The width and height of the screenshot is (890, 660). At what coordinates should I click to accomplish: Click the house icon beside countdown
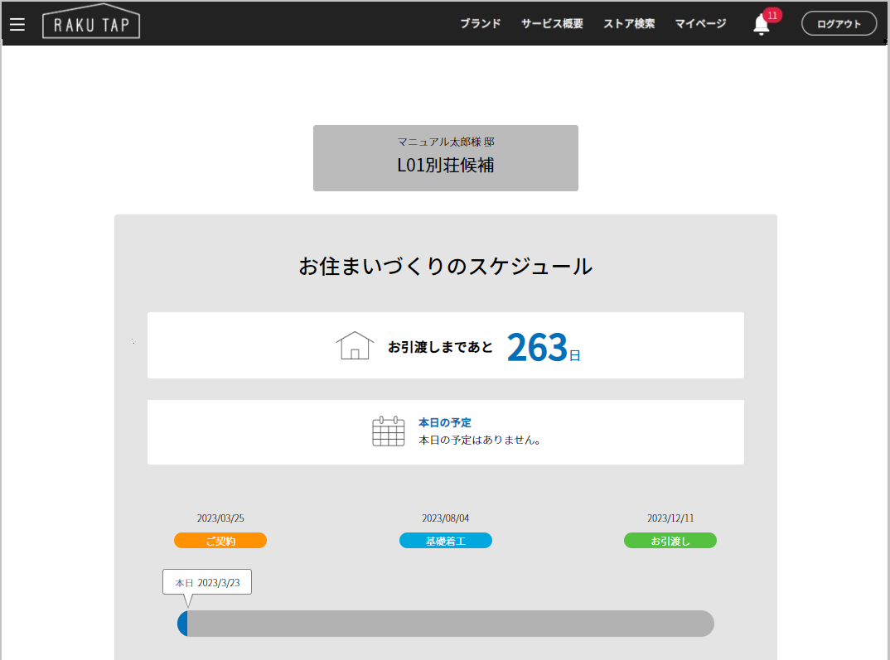(355, 345)
